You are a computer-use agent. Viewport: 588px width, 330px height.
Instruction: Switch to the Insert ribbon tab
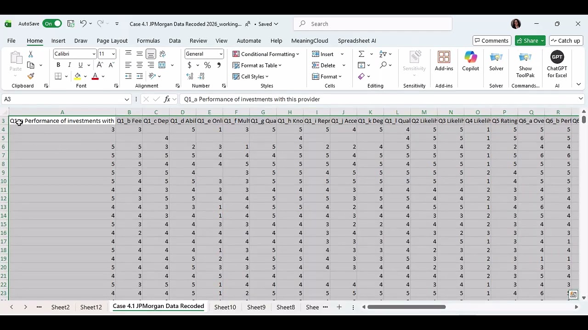pyautogui.click(x=58, y=41)
